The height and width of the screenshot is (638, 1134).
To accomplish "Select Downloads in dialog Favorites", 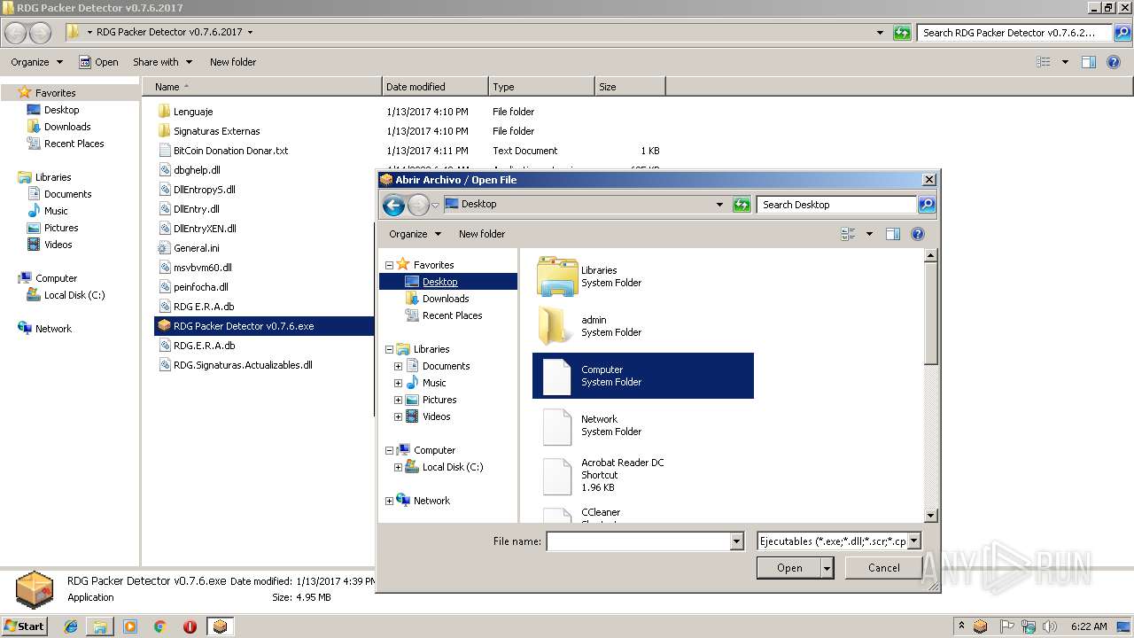I will [437, 299].
